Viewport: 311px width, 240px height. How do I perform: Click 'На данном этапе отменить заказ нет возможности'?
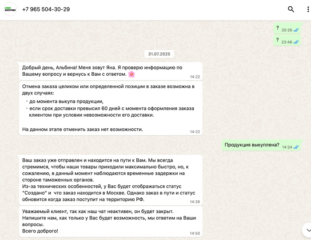click(83, 130)
